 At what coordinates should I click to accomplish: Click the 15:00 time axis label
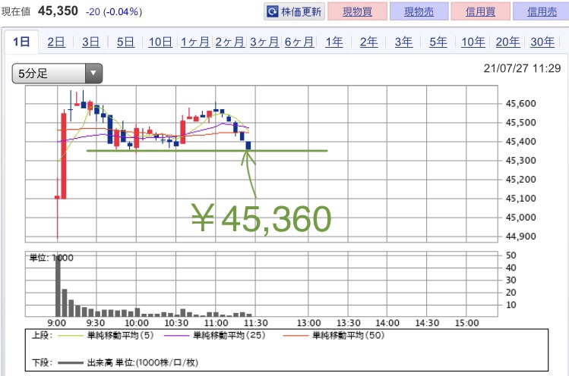coord(466,323)
